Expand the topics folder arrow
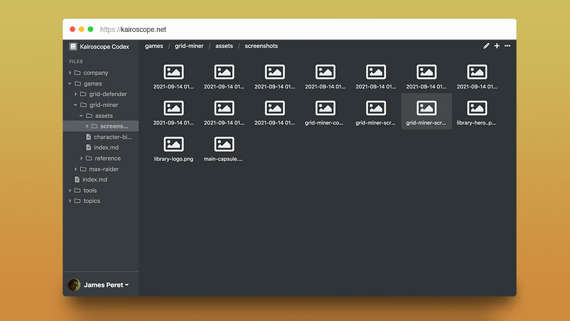Screen dimensions: 570x321 pos(70,201)
